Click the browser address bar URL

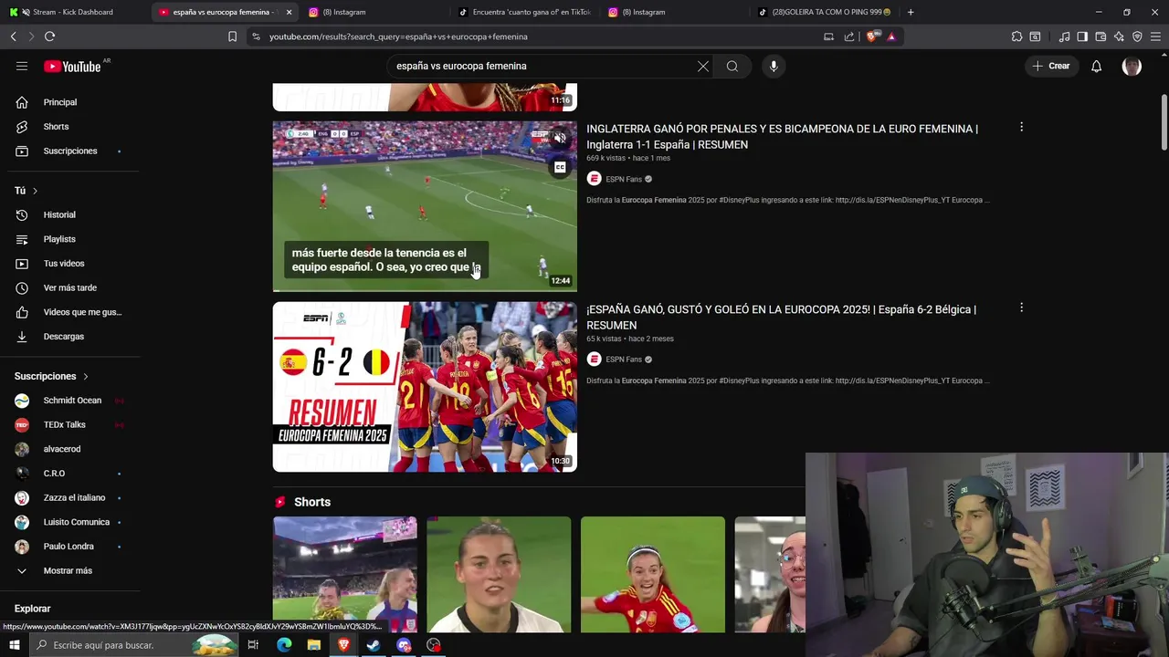pos(398,36)
